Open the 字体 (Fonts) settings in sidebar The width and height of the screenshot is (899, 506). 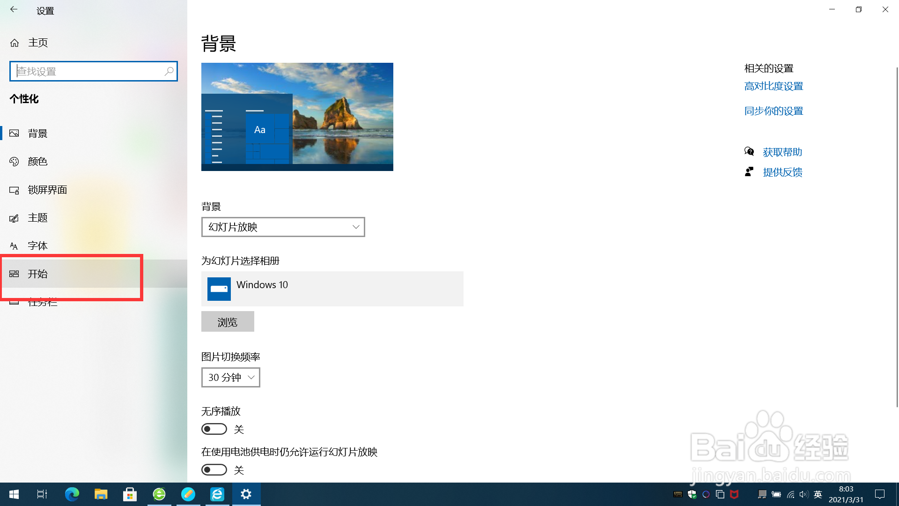pos(37,246)
